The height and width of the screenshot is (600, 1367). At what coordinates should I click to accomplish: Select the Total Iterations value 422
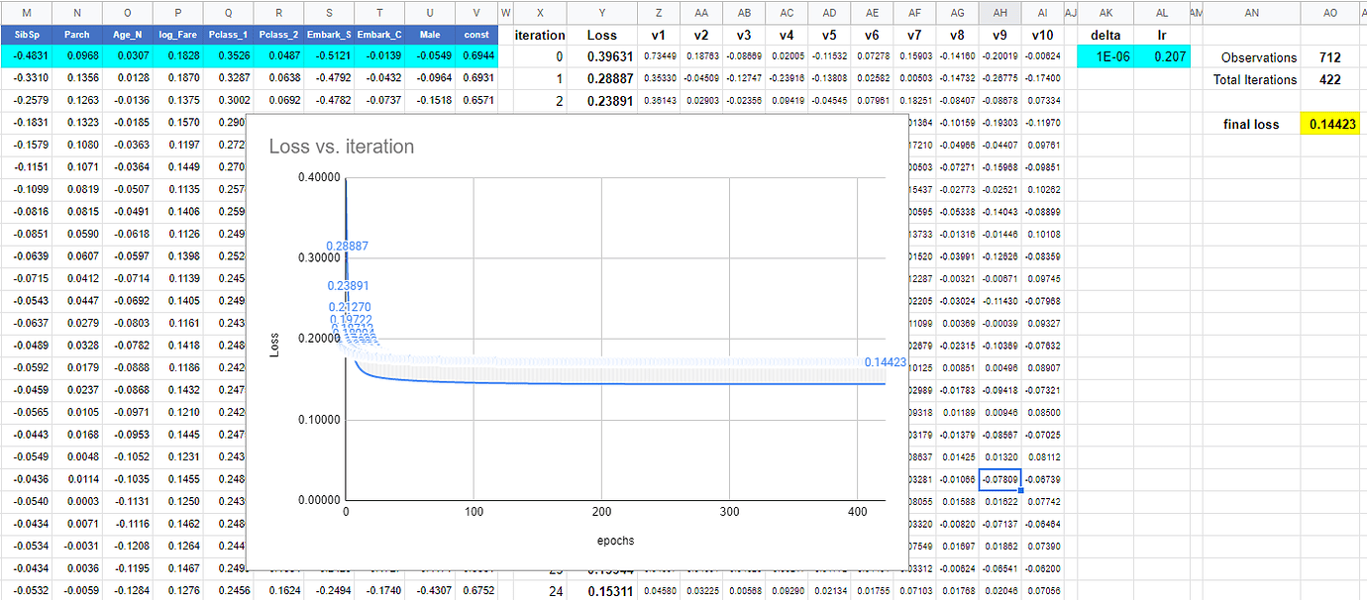pos(1330,80)
